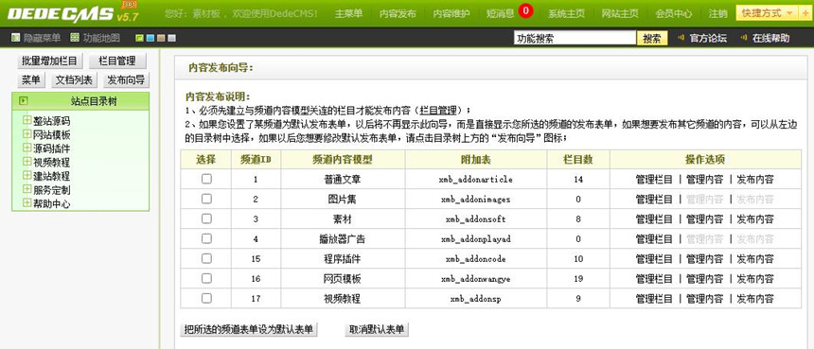
Task: Open the 快捷方式 dropdown arrow
Action: [x=789, y=13]
